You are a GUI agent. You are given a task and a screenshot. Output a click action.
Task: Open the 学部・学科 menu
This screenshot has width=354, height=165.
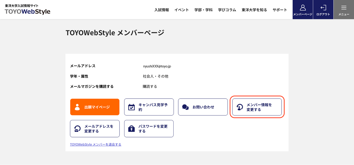click(x=203, y=10)
